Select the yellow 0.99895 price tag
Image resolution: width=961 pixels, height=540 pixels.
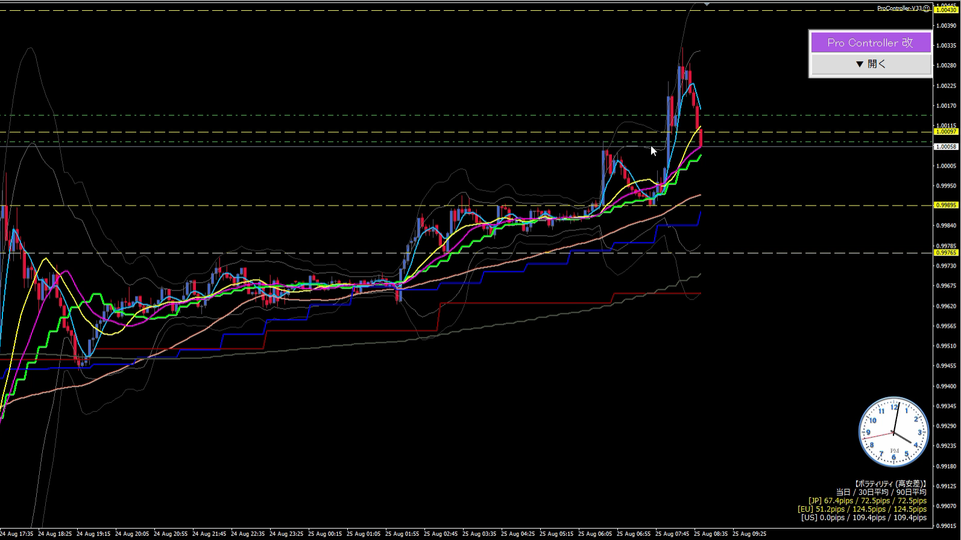[946, 206]
